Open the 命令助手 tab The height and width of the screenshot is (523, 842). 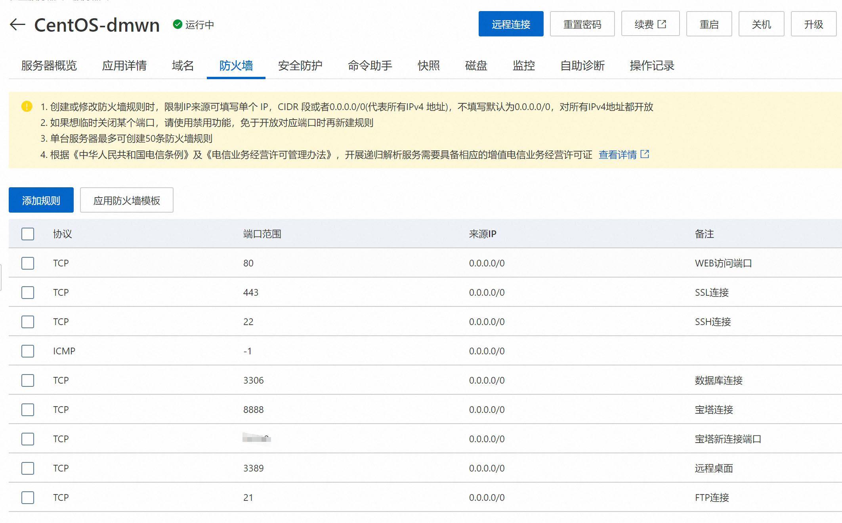[x=370, y=66]
